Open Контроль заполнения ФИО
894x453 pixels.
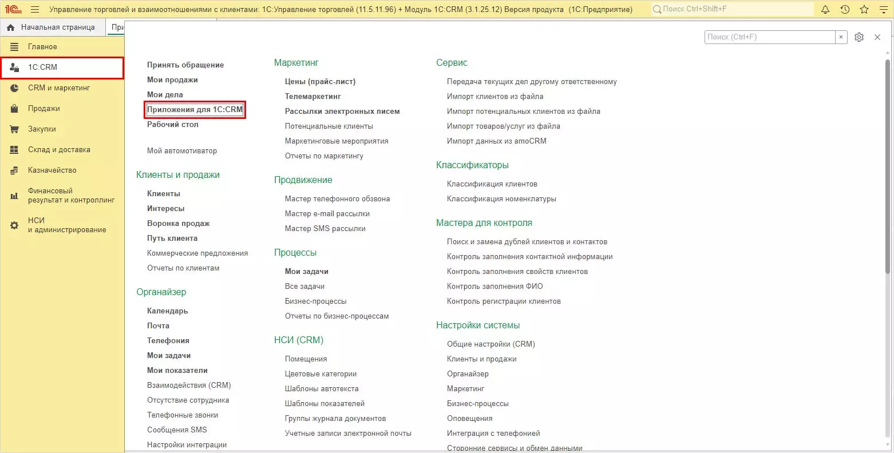(x=495, y=287)
